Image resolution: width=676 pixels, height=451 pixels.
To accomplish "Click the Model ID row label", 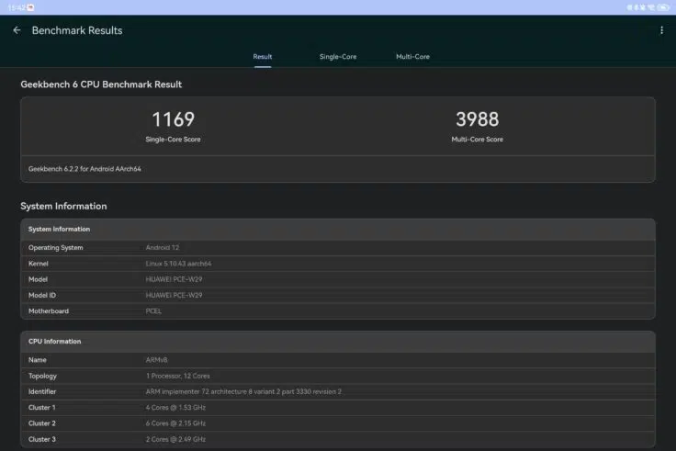I will (x=42, y=296).
